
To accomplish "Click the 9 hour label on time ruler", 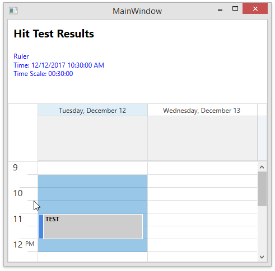I will click(15, 167).
